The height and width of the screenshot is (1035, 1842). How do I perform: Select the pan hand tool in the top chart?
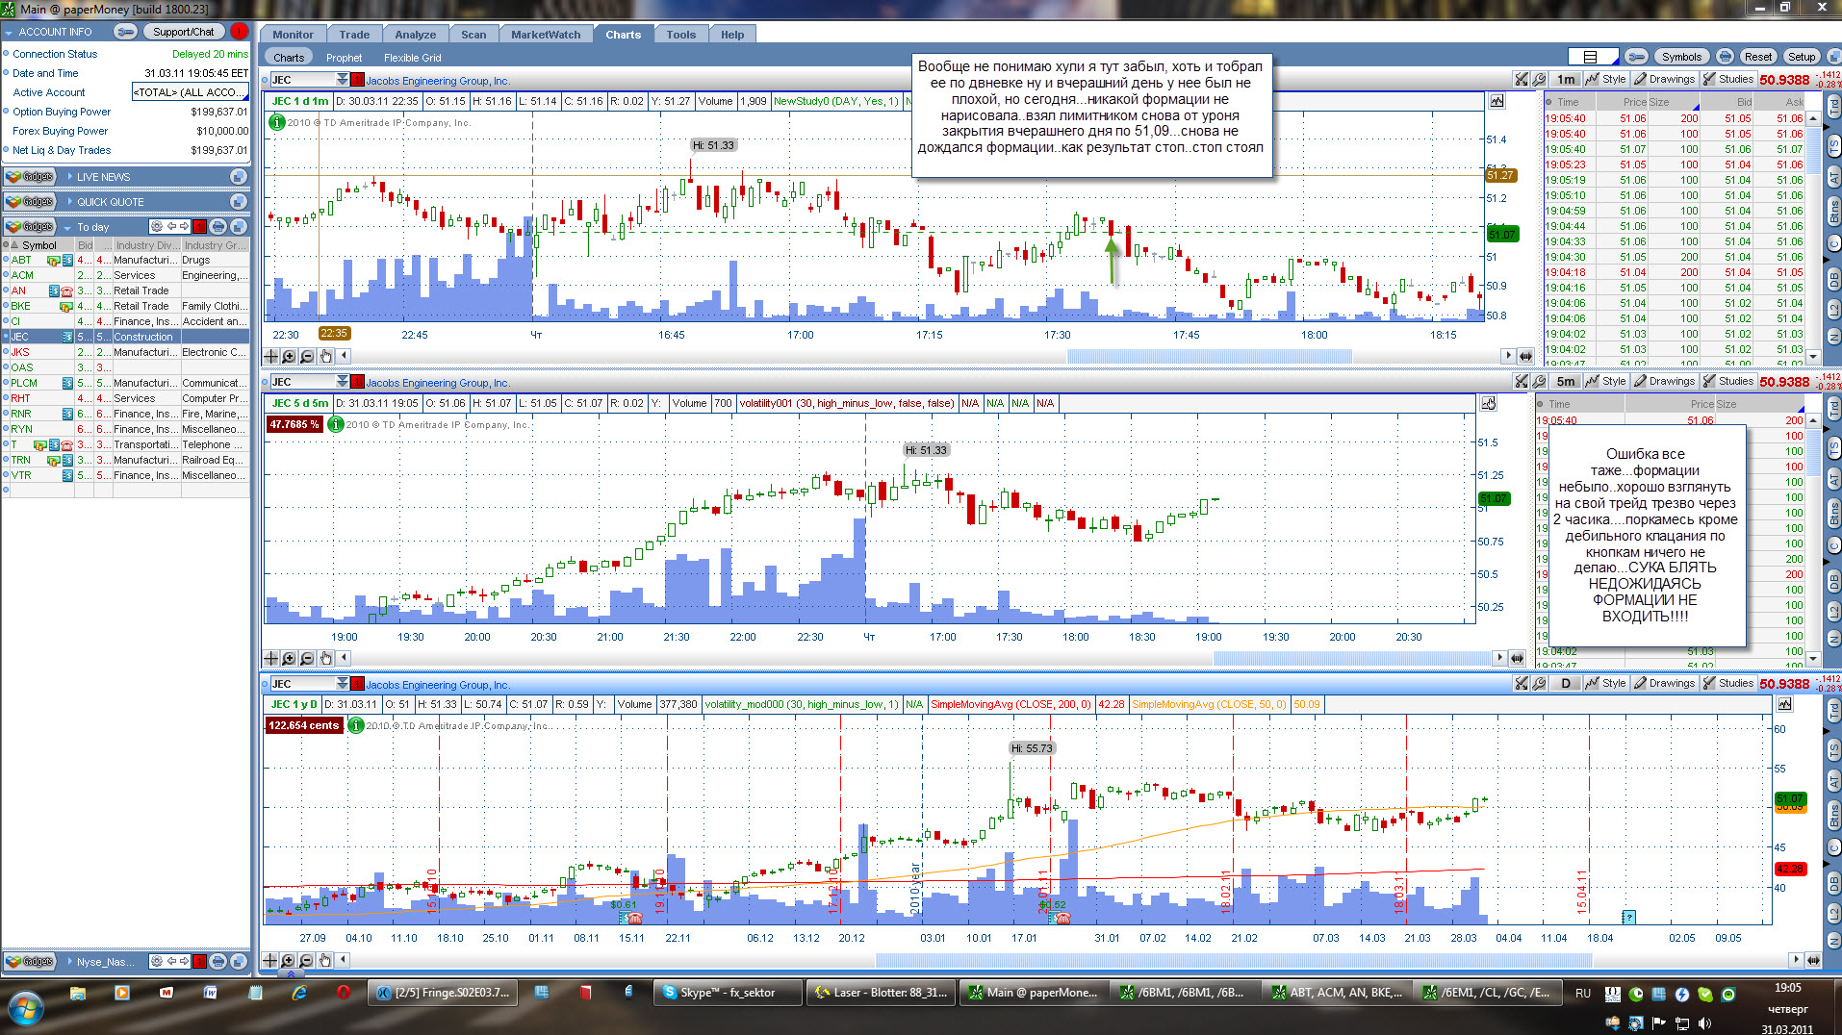coord(325,356)
